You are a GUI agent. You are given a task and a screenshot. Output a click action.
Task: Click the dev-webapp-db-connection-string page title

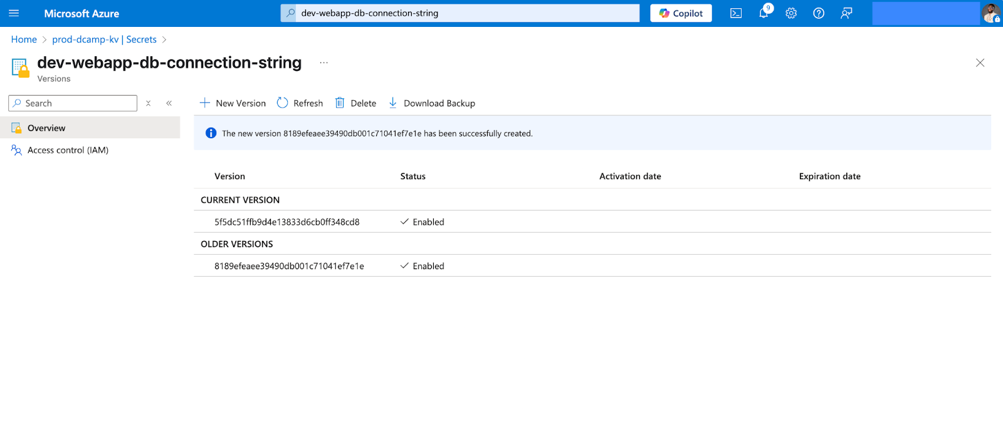(169, 63)
